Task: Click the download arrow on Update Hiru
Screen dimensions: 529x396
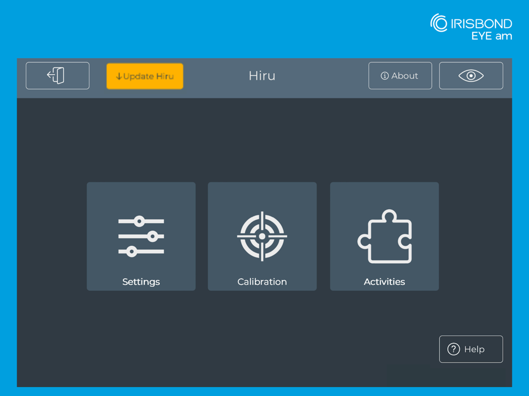Action: [x=119, y=77]
